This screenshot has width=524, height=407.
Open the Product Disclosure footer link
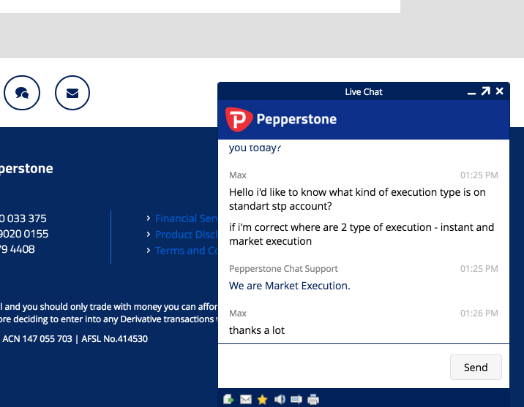pyautogui.click(x=186, y=235)
